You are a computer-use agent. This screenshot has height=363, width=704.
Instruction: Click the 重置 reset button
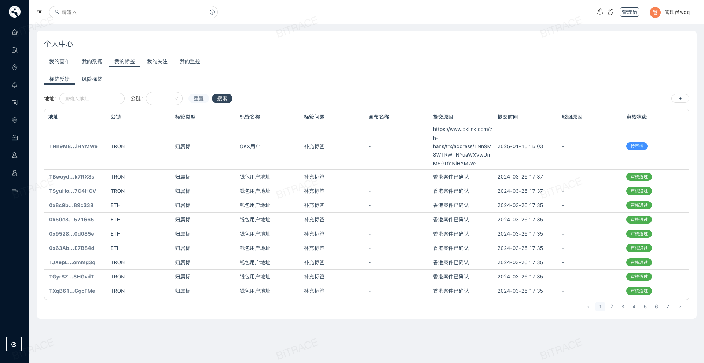pos(199,98)
